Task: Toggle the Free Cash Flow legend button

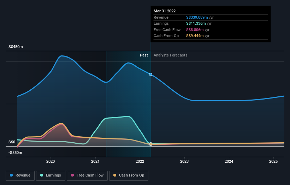Action: [87, 175]
